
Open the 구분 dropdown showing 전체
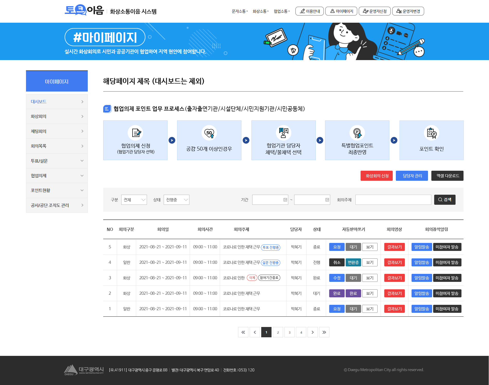tap(134, 199)
